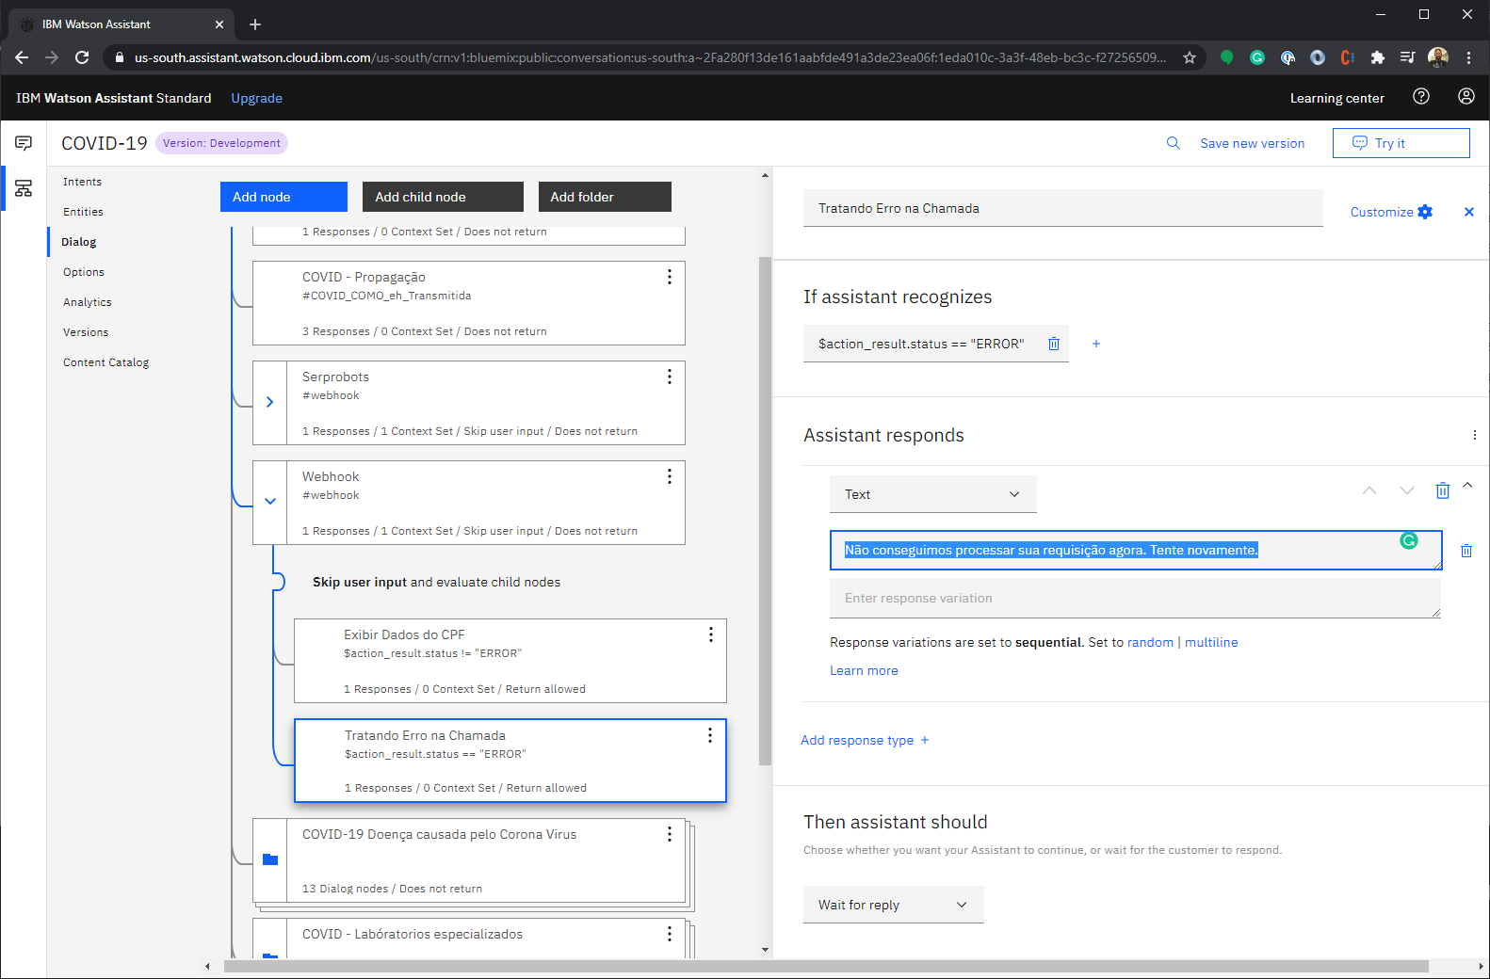
Task: Bookmark the page with the star icon
Action: click(1190, 57)
